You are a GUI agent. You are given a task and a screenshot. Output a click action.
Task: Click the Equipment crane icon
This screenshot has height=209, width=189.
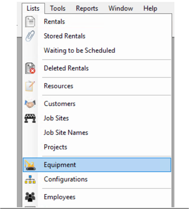(x=30, y=165)
